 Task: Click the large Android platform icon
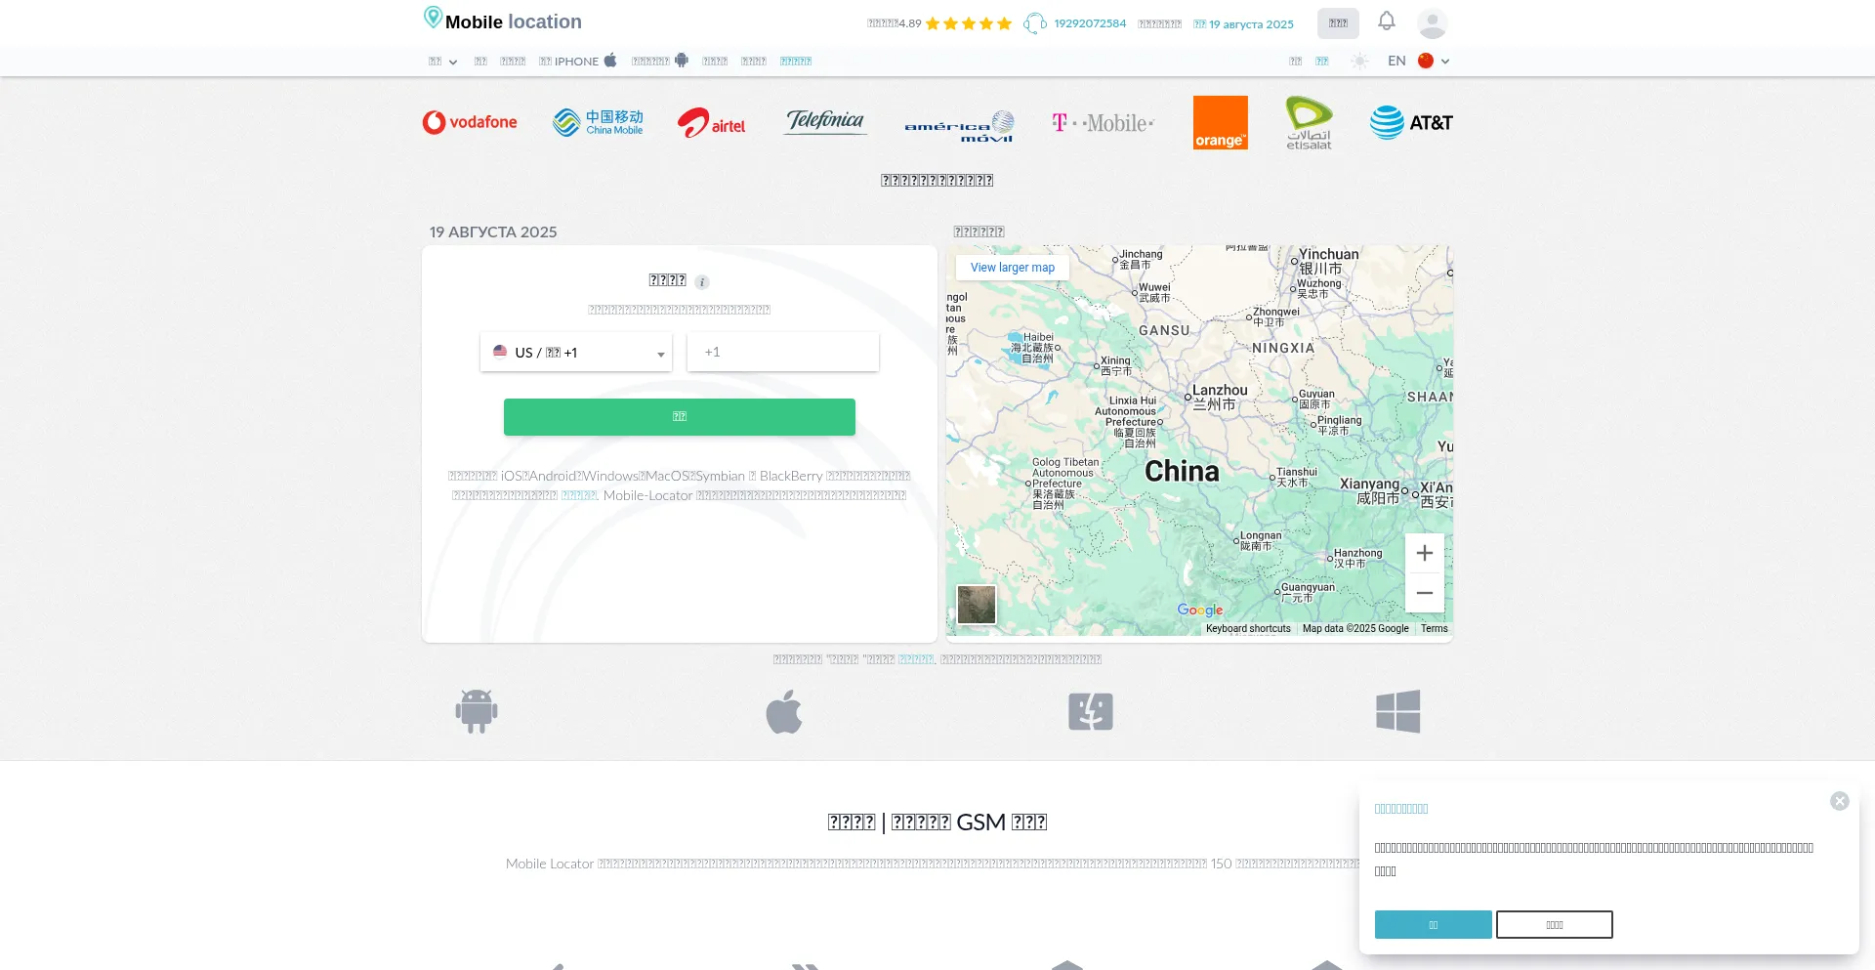[477, 711]
